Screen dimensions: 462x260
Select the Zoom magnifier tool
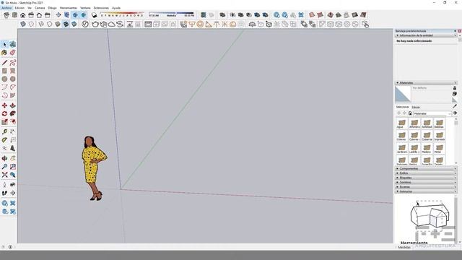click(x=4, y=167)
